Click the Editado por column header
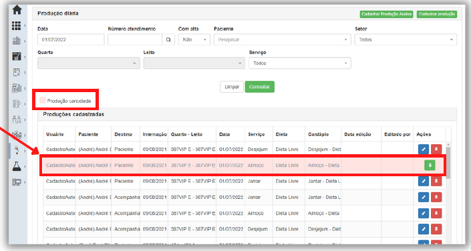 [398, 134]
